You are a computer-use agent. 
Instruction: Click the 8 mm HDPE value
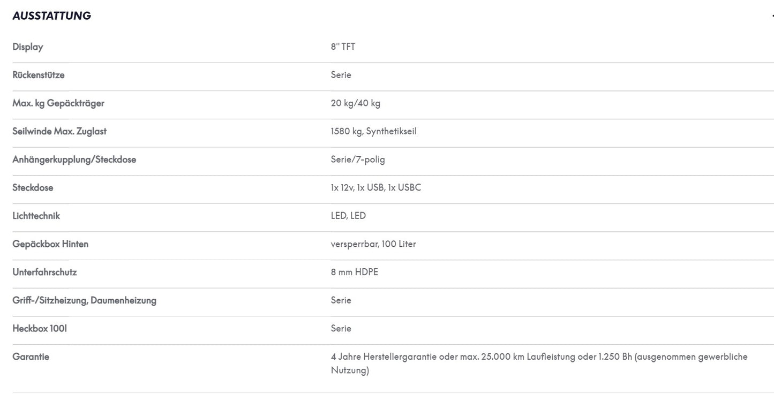[355, 272]
